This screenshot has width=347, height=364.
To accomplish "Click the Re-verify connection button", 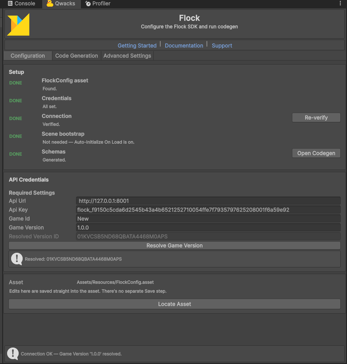I will tap(316, 117).
